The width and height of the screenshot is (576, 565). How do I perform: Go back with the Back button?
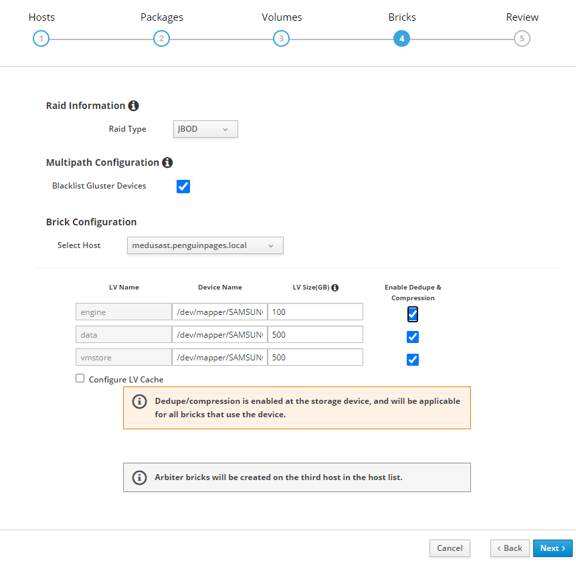coord(509,548)
